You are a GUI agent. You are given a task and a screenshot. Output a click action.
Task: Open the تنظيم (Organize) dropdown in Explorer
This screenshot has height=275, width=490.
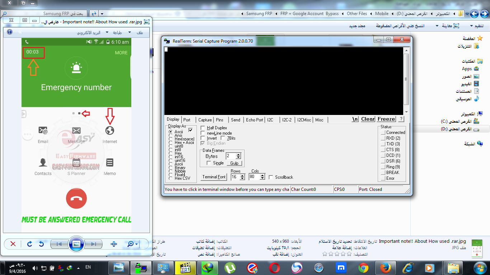pyautogui.click(x=477, y=26)
